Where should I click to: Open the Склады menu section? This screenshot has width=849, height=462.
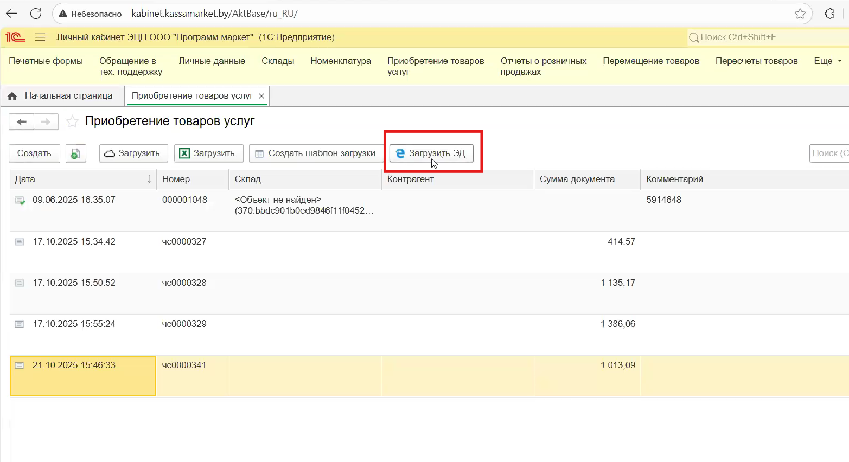[278, 61]
